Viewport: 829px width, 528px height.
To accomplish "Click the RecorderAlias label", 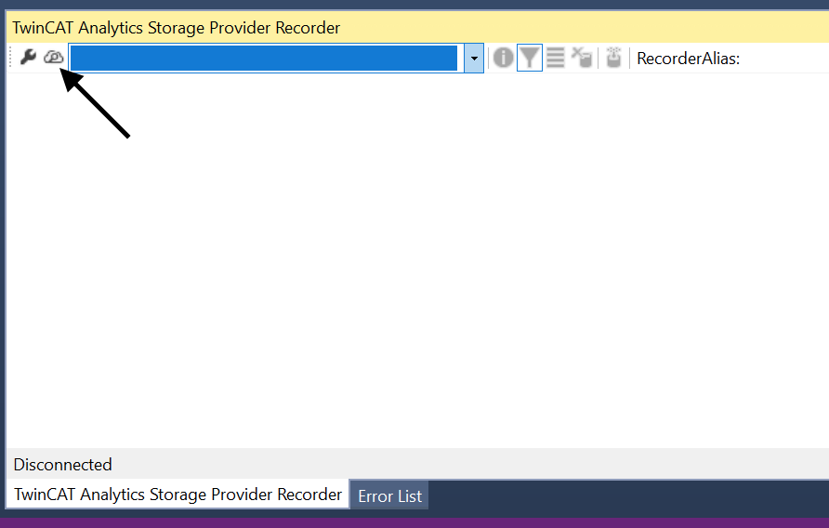I will pyautogui.click(x=688, y=59).
